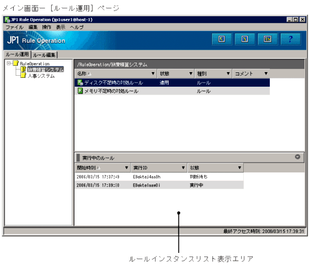The image size is (309, 267).
Task: Click the IM icon button in the header
Action: click(x=267, y=39)
